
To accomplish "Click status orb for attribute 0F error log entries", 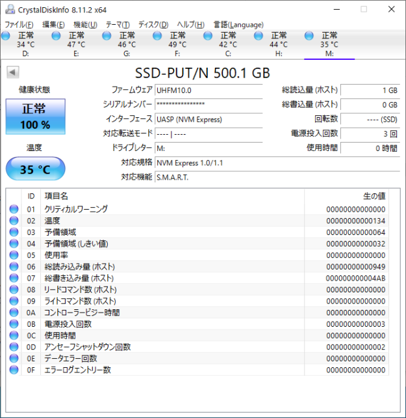I will point(14,370).
